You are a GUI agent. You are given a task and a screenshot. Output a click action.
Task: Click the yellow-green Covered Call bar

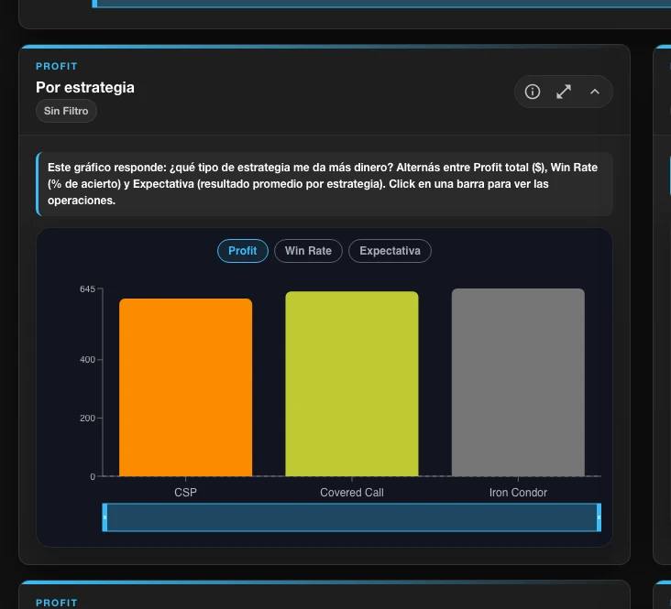[352, 384]
